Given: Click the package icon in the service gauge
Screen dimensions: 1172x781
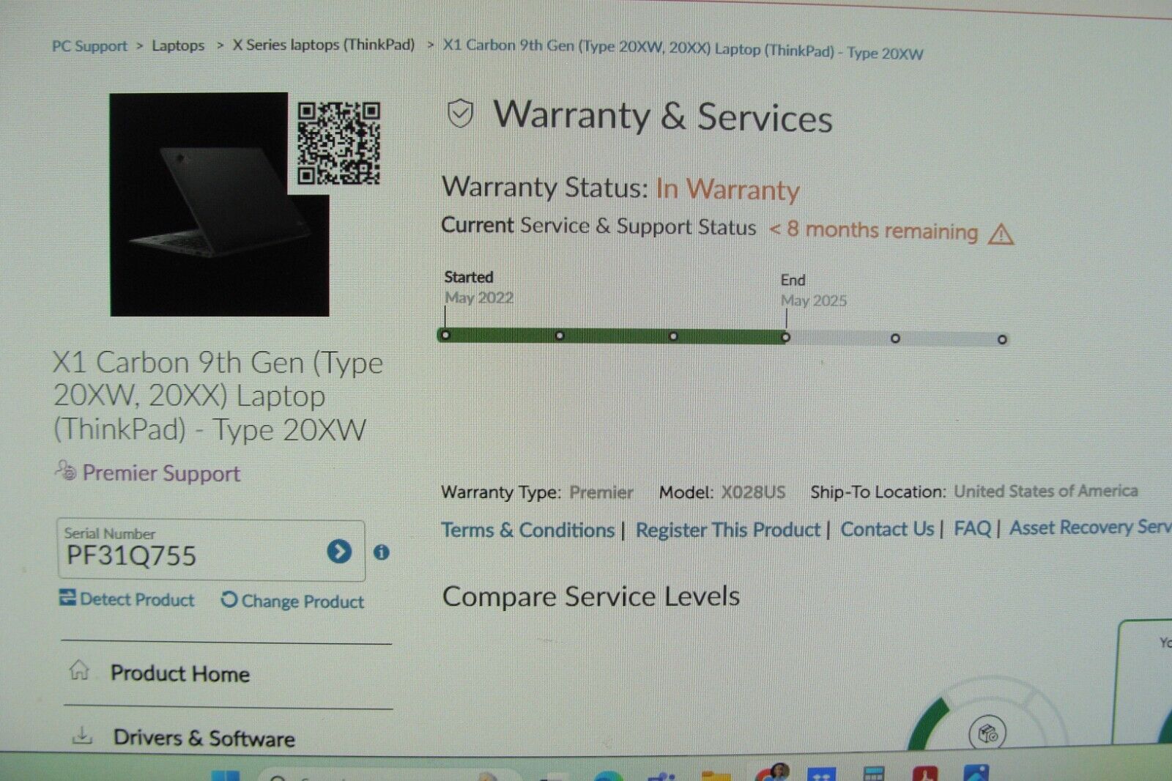Looking at the screenshot, I should coord(987,733).
